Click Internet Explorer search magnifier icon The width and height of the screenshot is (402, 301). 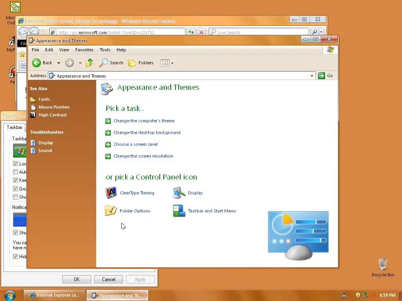pos(314,32)
